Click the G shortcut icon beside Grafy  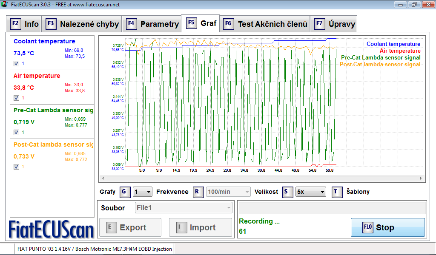click(125, 192)
